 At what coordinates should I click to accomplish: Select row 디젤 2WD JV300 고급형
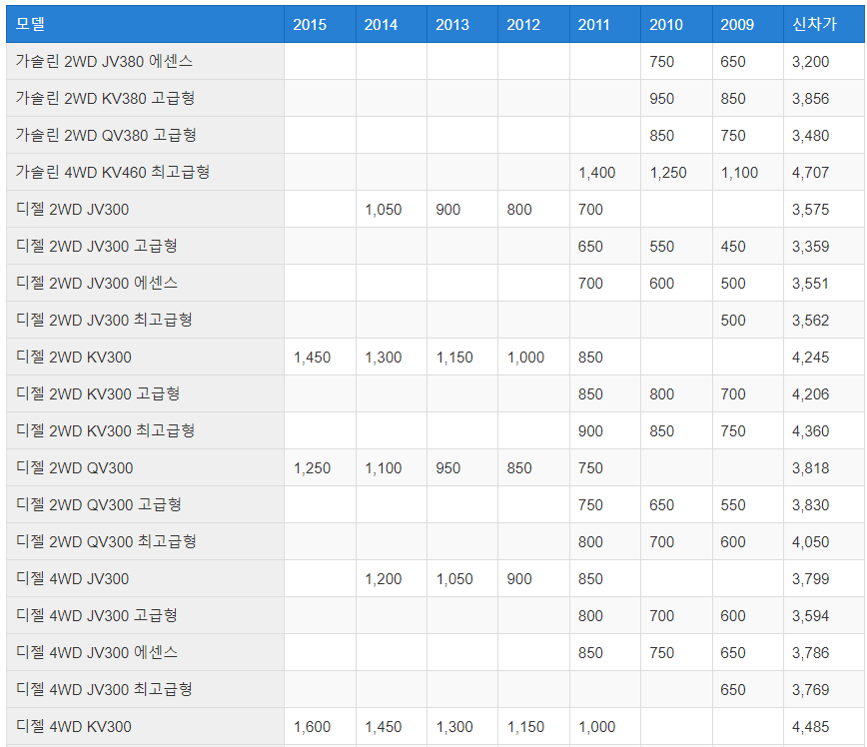(435, 246)
